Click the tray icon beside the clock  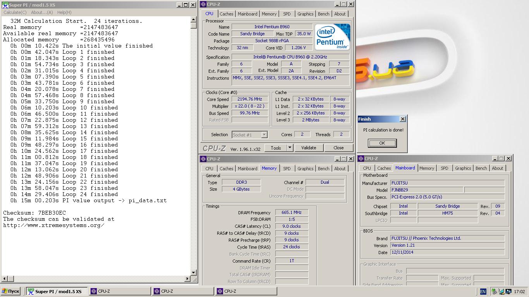tap(508, 292)
